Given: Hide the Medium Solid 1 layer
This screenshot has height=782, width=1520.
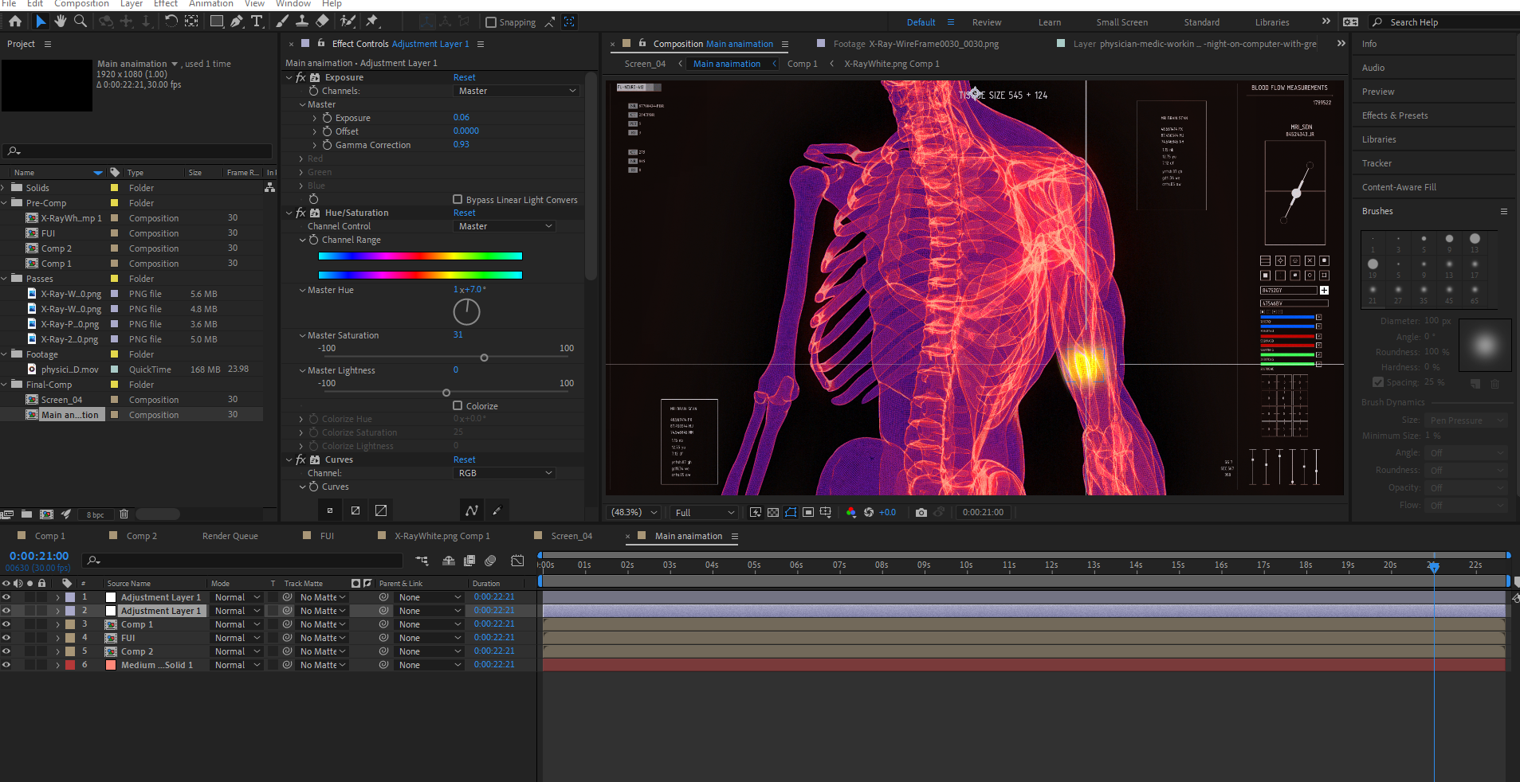Looking at the screenshot, I should tap(6, 665).
